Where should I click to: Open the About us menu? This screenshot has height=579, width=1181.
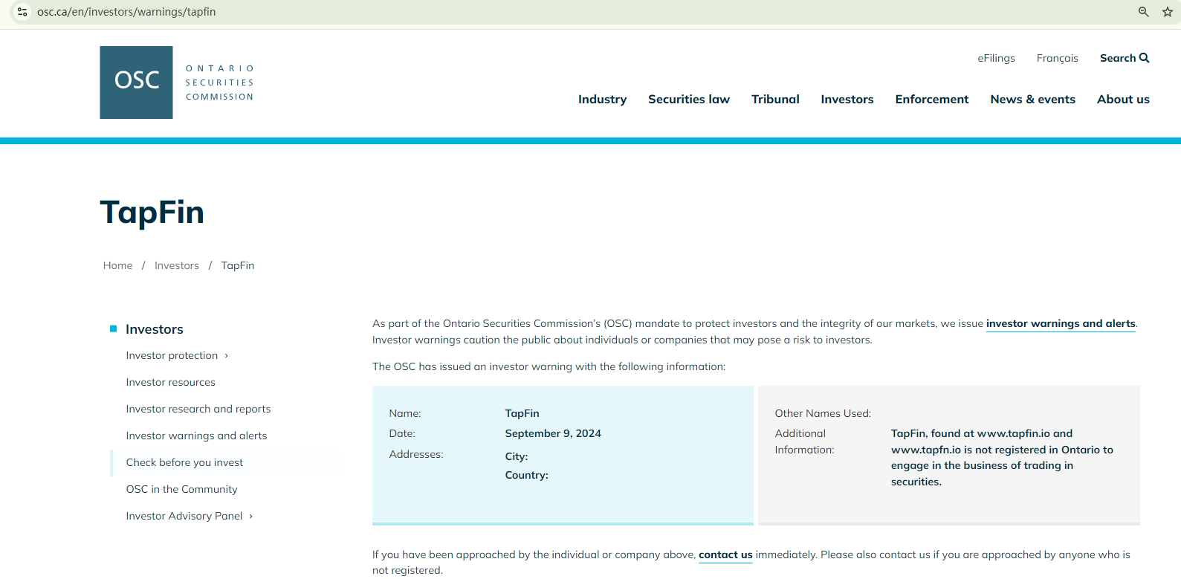(1123, 99)
